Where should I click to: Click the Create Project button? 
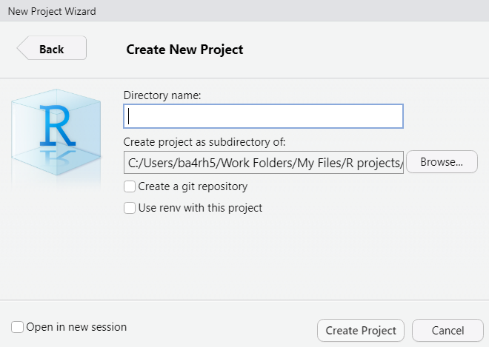pos(361,331)
